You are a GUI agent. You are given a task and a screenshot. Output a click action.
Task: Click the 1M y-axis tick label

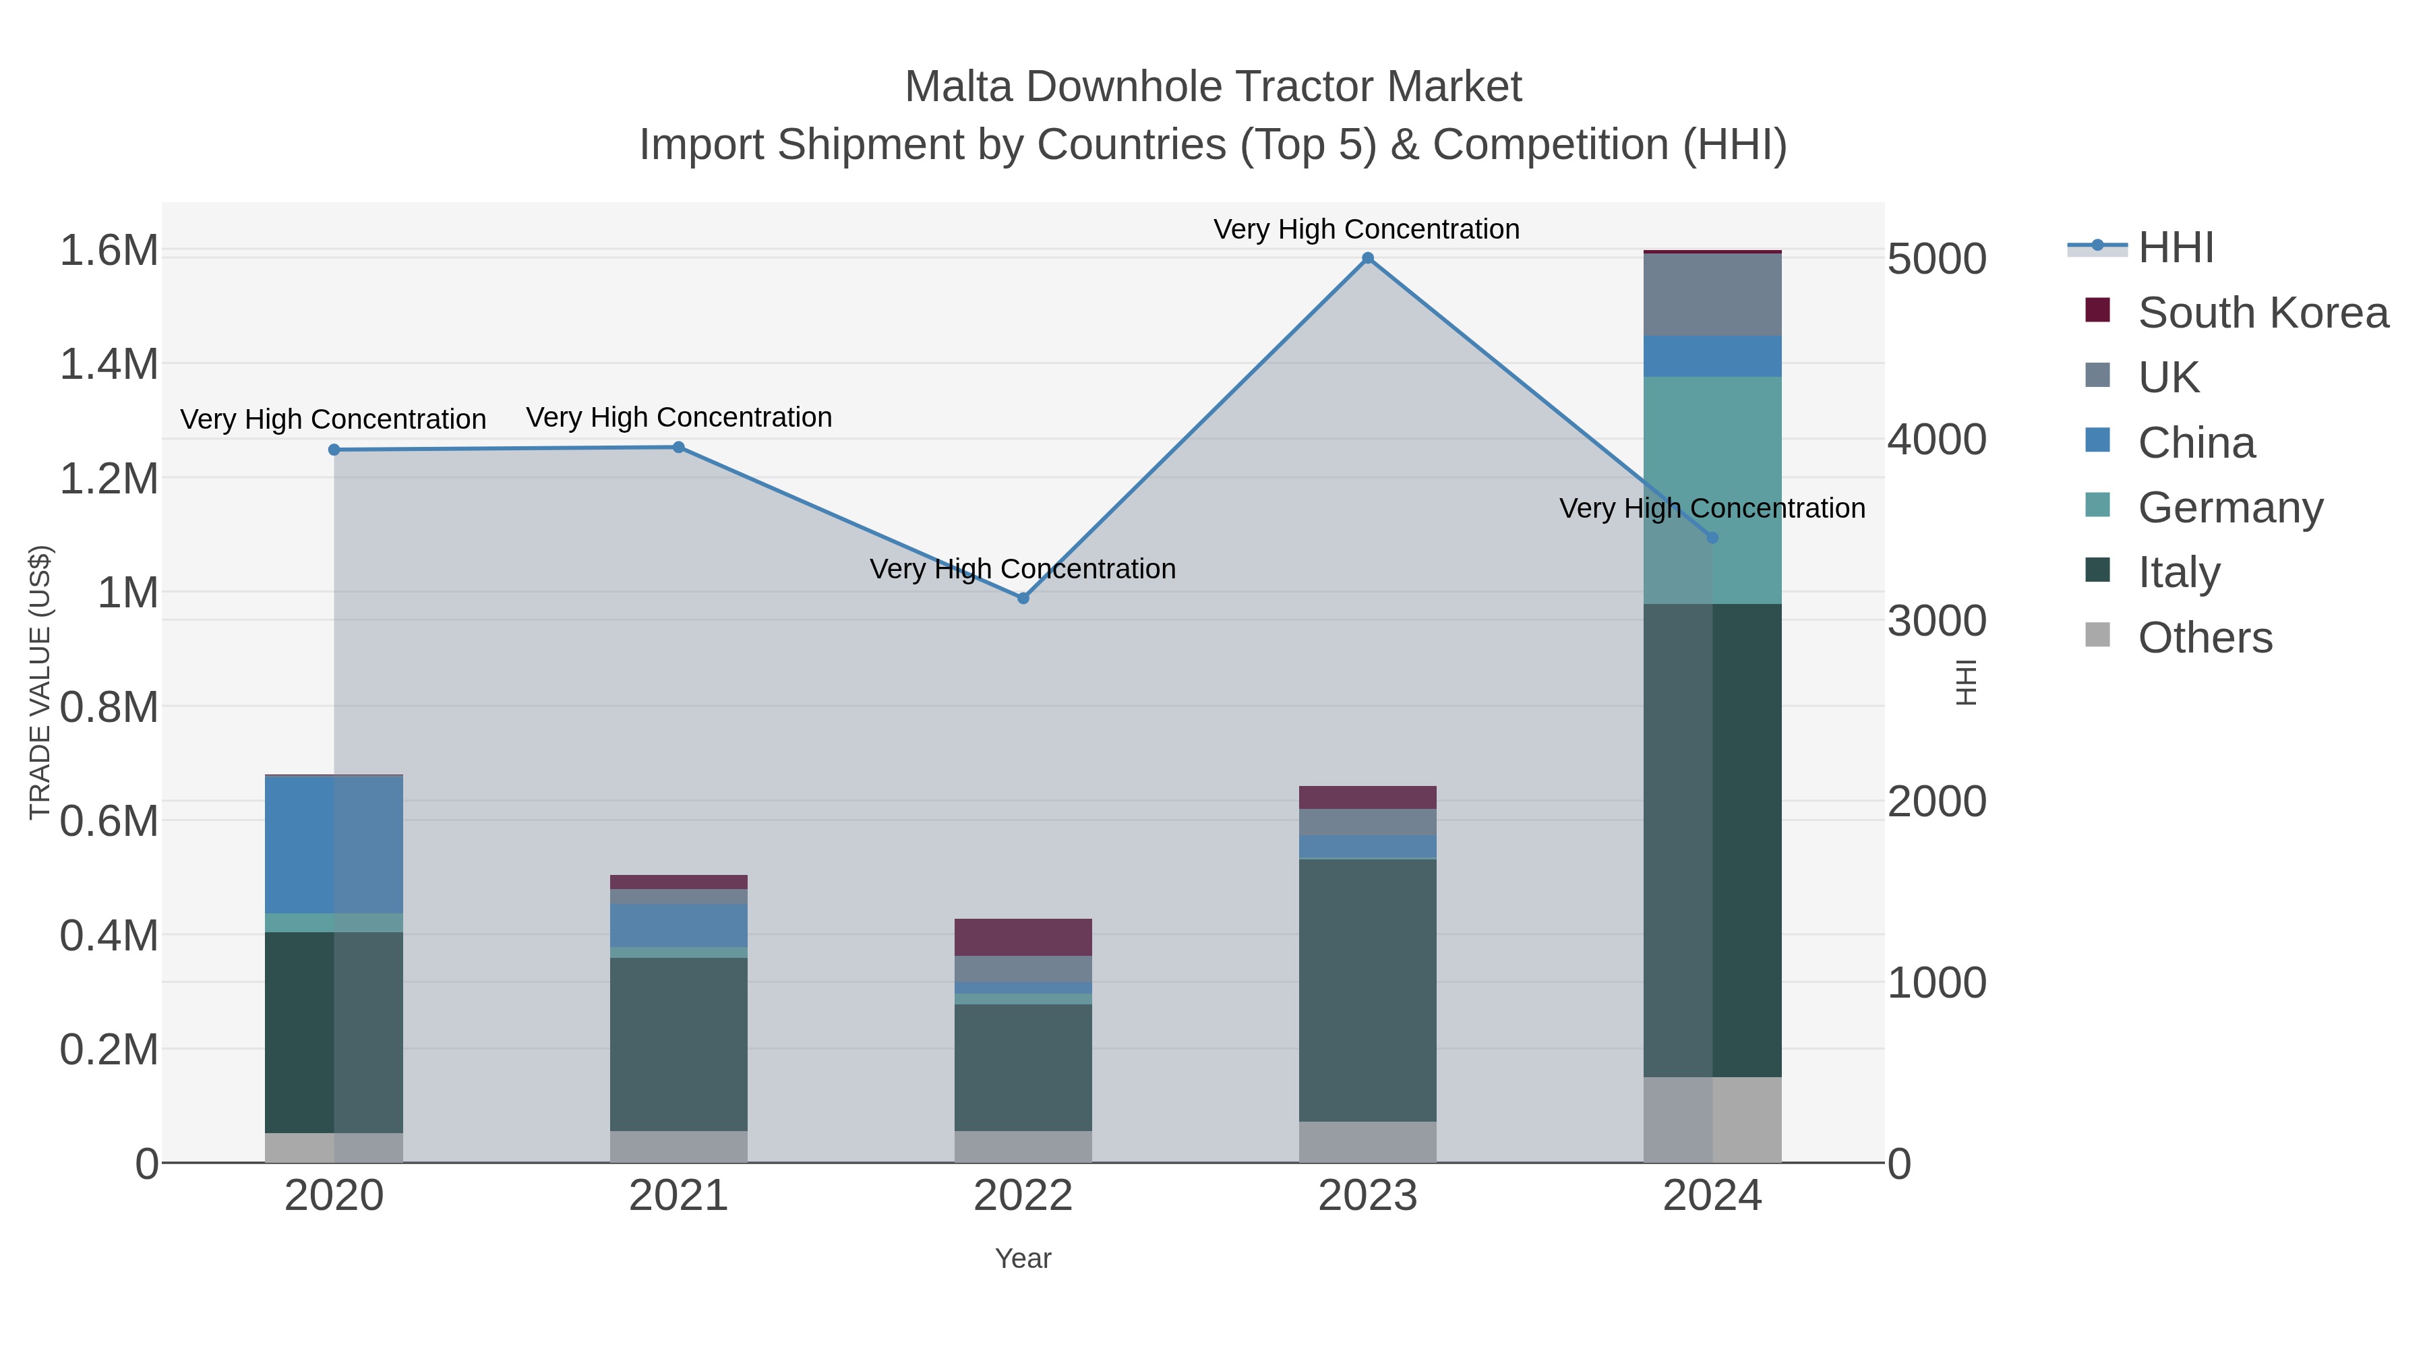click(128, 593)
